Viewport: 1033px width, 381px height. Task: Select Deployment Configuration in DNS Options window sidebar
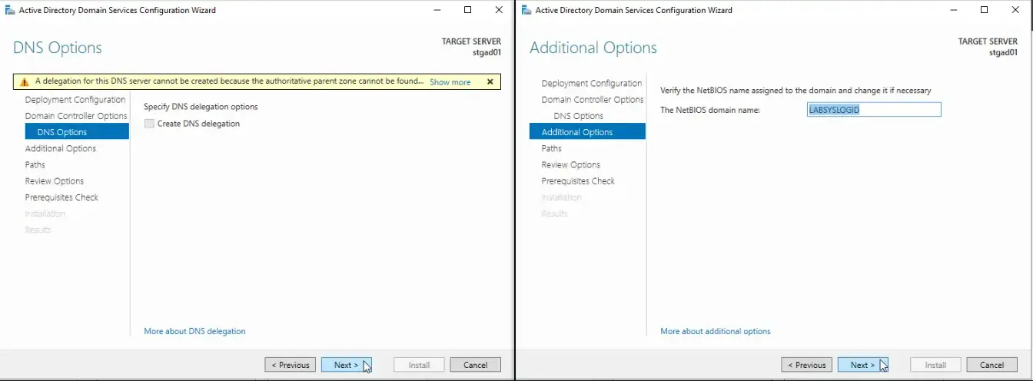75,100
